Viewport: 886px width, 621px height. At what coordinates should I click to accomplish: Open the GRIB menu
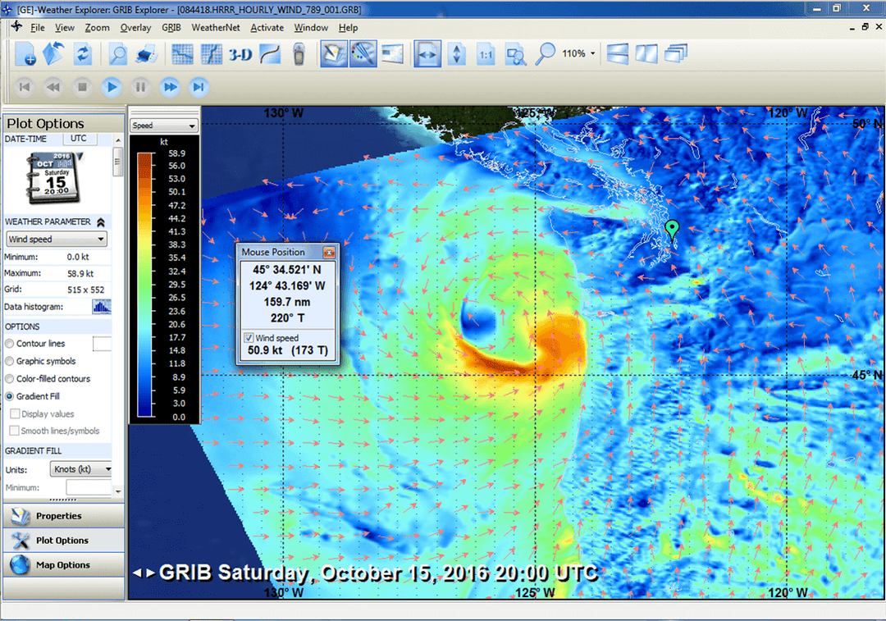click(171, 27)
